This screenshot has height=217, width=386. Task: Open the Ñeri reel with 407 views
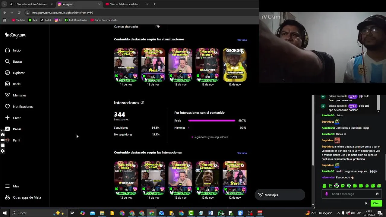tap(153, 65)
